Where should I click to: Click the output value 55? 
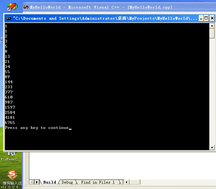[7, 72]
